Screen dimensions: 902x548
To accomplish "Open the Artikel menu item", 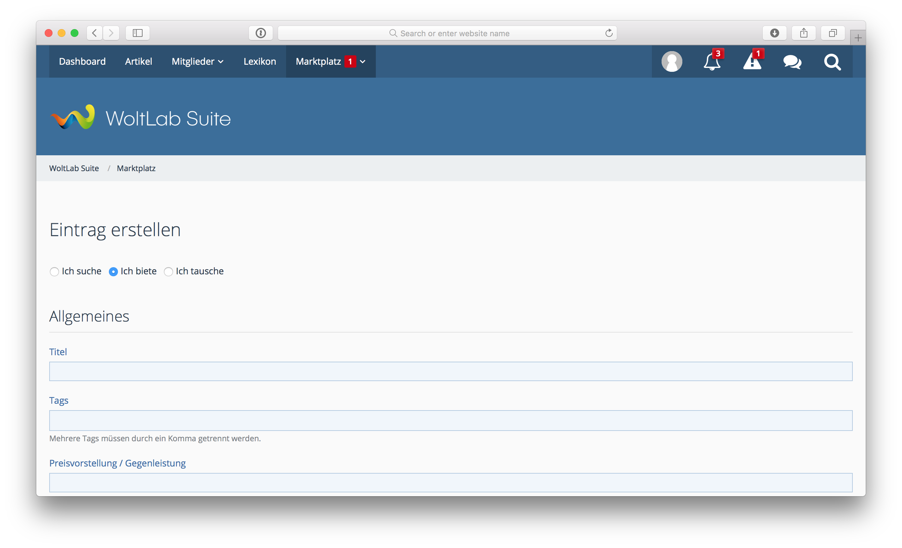I will coord(138,61).
